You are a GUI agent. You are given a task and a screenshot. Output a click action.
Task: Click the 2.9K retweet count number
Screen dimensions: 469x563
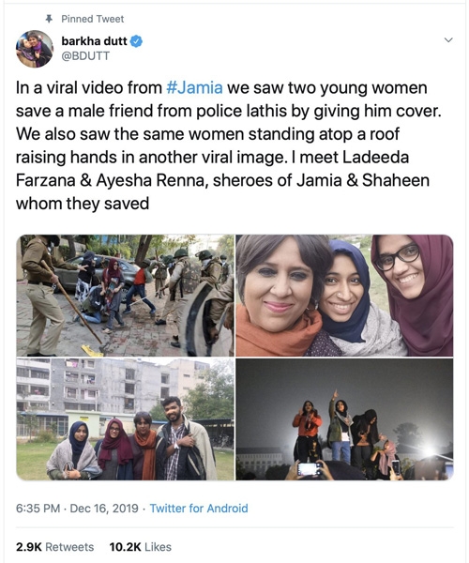tap(29, 547)
